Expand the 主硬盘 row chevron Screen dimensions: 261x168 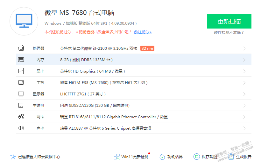point(244,106)
